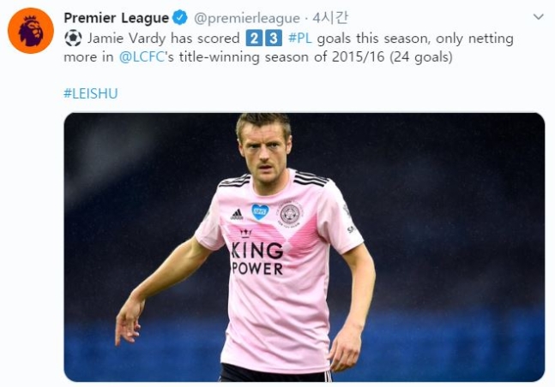This screenshot has width=555, height=387.
Task: Click the KING POWER sponsor text
Action: click(x=257, y=259)
